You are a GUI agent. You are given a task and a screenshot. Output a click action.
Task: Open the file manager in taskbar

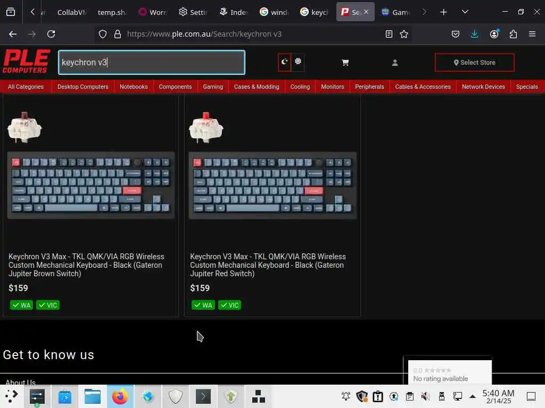pyautogui.click(x=93, y=396)
